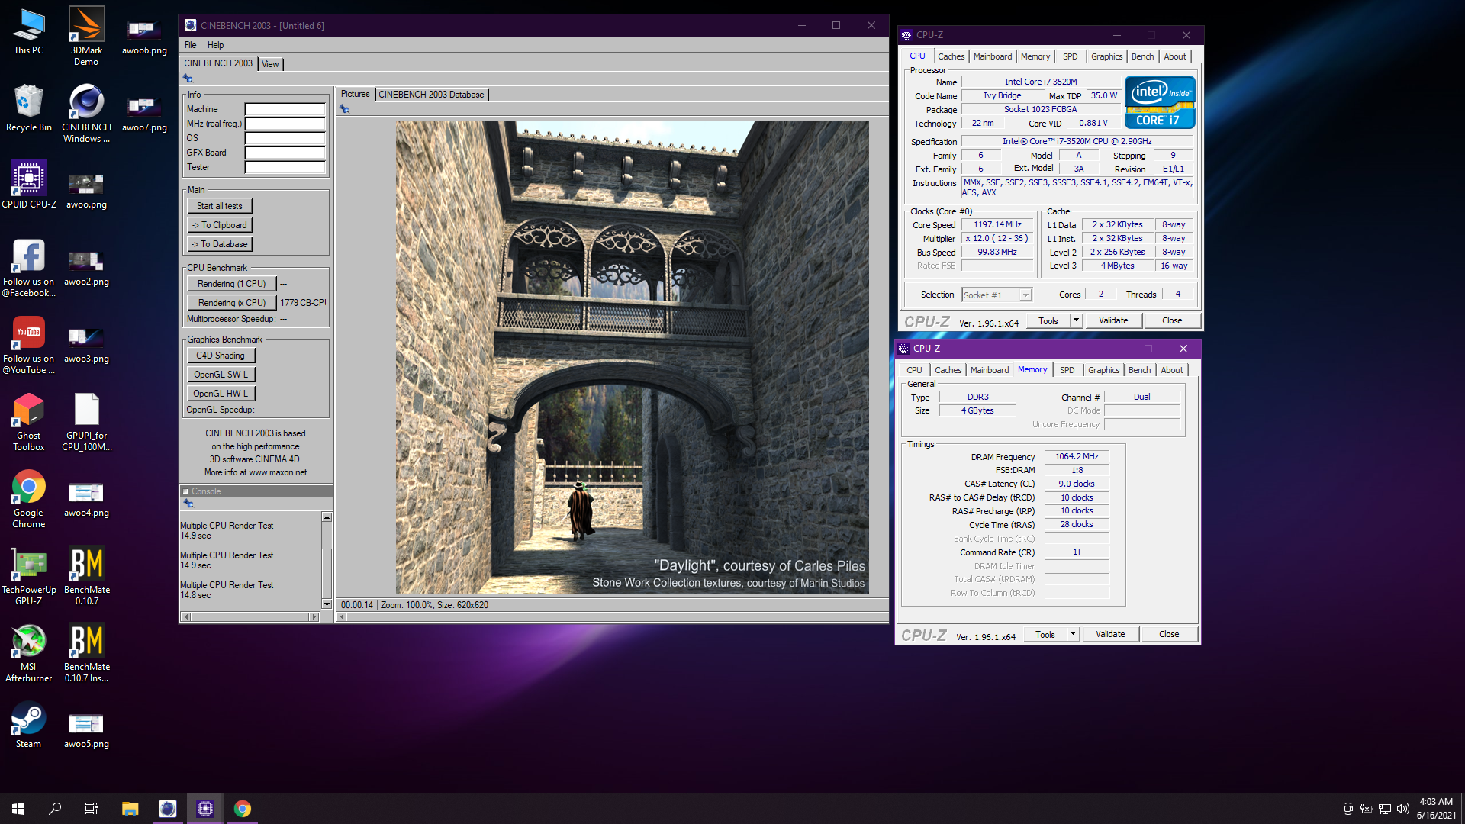Launch TechPowerUp GPU-Z shortcut
This screenshot has width=1465, height=824.
point(28,576)
